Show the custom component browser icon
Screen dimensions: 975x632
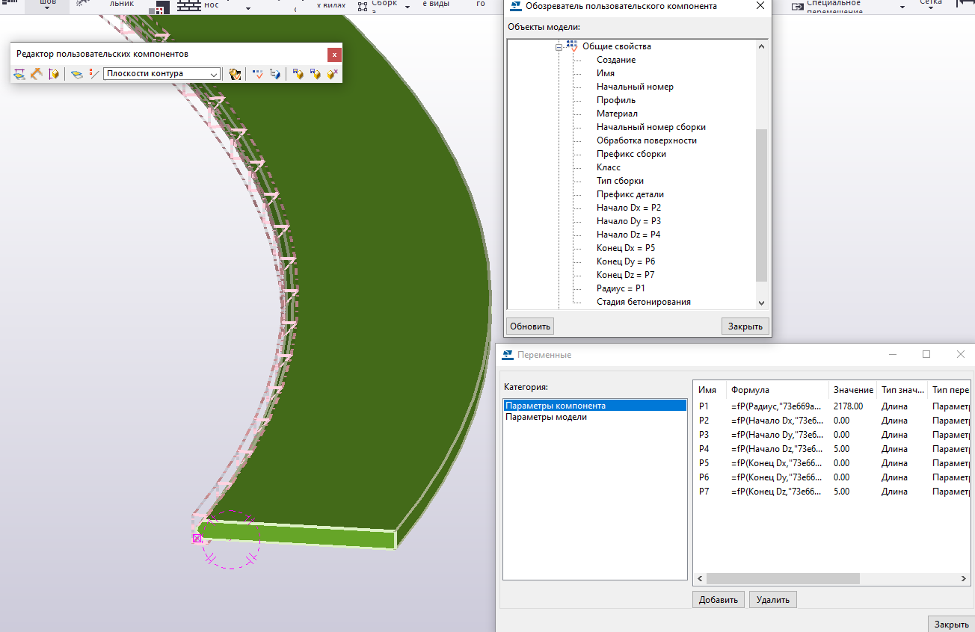coord(275,74)
